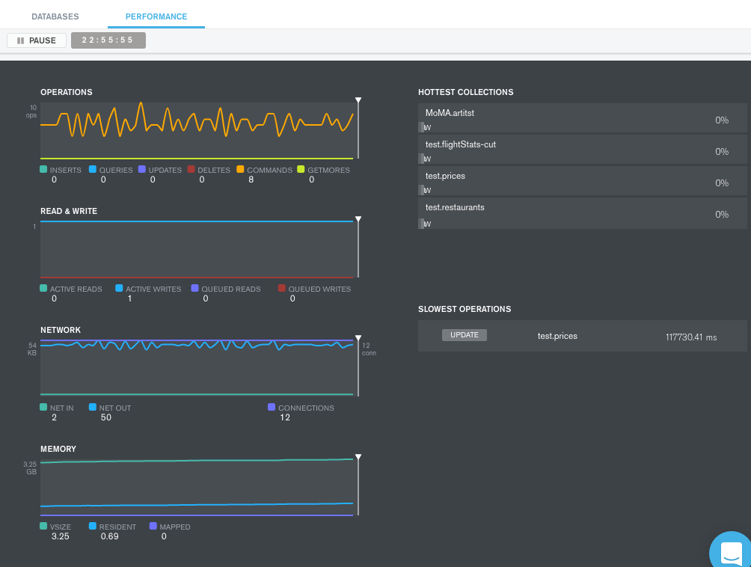Click the Operations chart time marker

click(358, 100)
